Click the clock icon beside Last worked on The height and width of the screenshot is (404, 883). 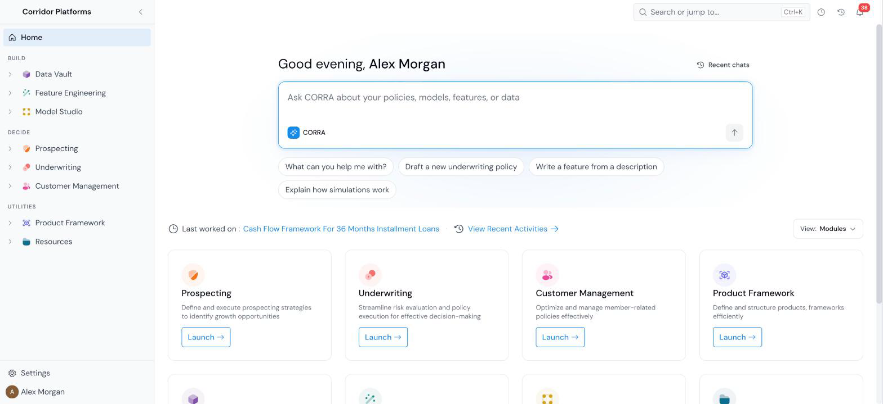click(173, 229)
